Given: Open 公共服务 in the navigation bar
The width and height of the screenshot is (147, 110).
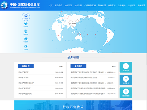Looking at the screenshot, I should click(x=122, y=5).
